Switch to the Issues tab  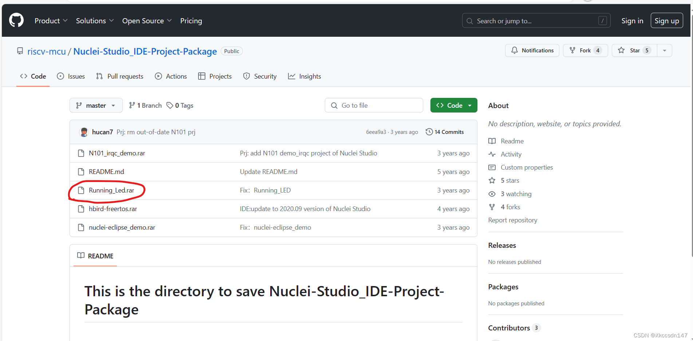pyautogui.click(x=71, y=76)
